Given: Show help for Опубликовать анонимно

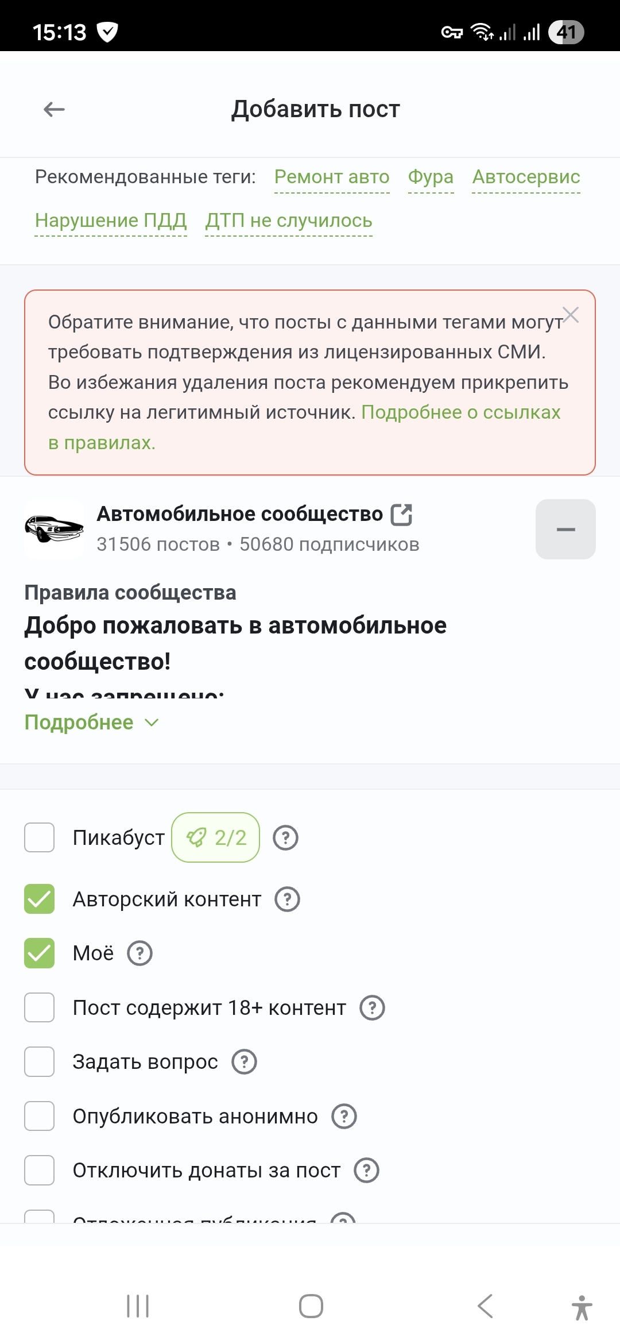Looking at the screenshot, I should pyautogui.click(x=344, y=1117).
